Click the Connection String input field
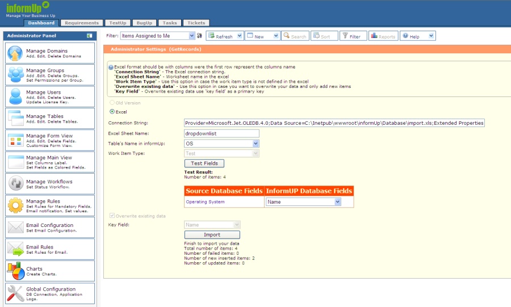The height and width of the screenshot is (307, 511). pyautogui.click(x=334, y=123)
